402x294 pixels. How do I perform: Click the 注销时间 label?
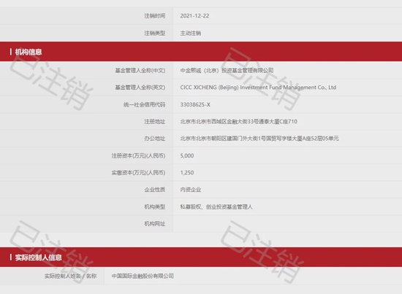[x=155, y=16]
